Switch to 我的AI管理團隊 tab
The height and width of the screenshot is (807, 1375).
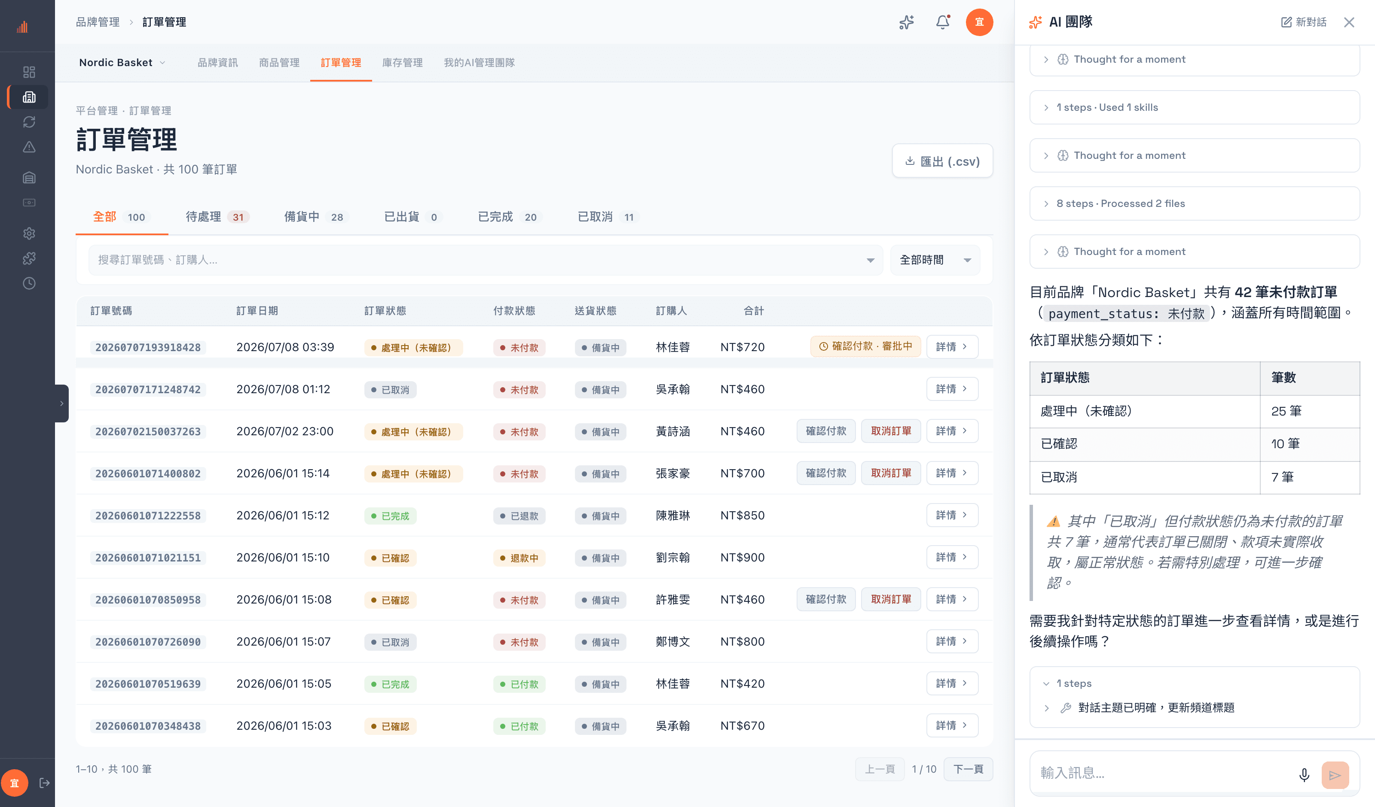point(479,63)
